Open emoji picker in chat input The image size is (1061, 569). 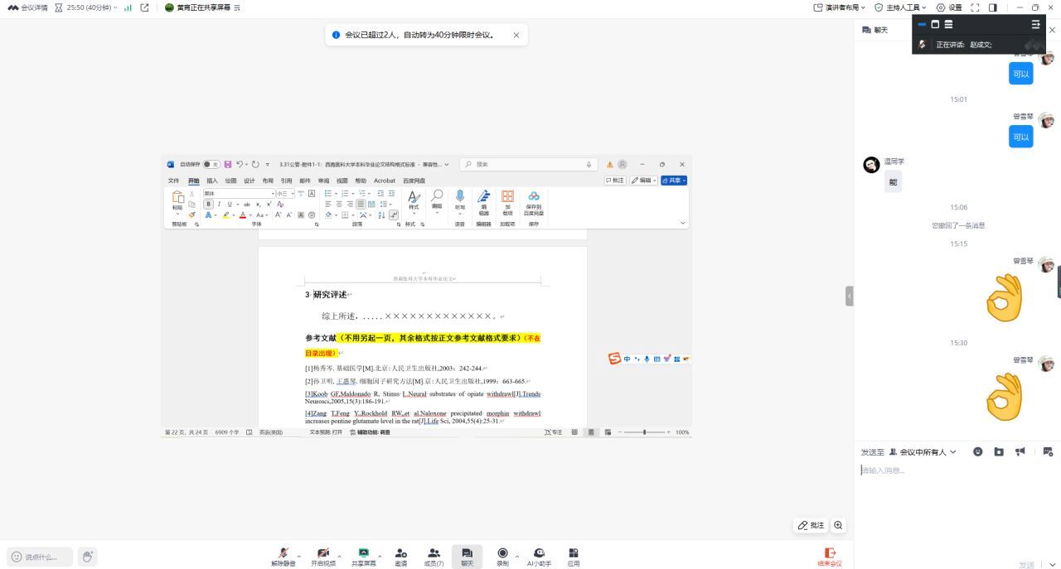(977, 451)
